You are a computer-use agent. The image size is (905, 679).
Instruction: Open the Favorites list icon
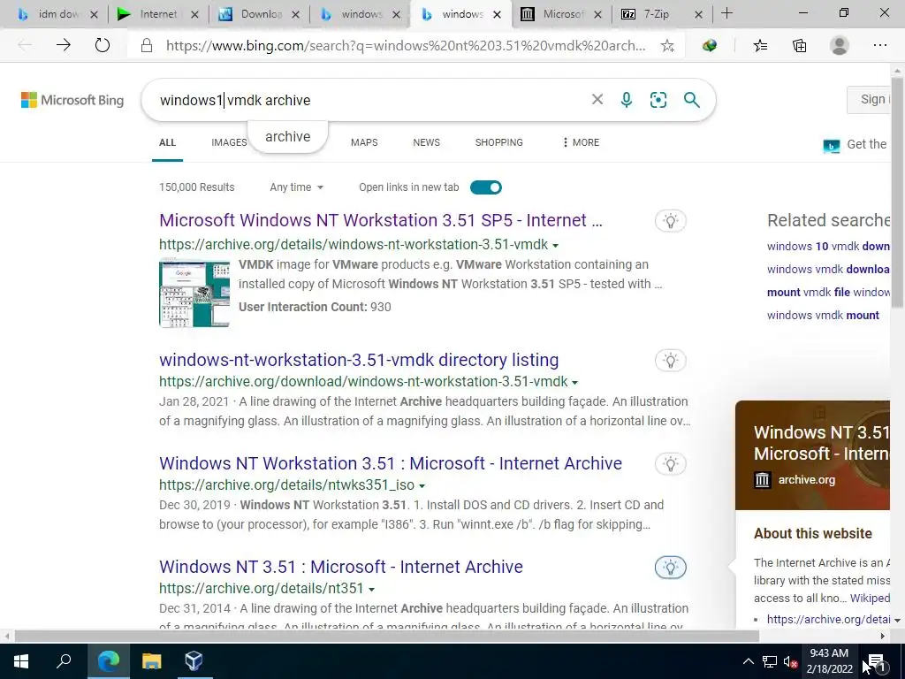pyautogui.click(x=760, y=46)
